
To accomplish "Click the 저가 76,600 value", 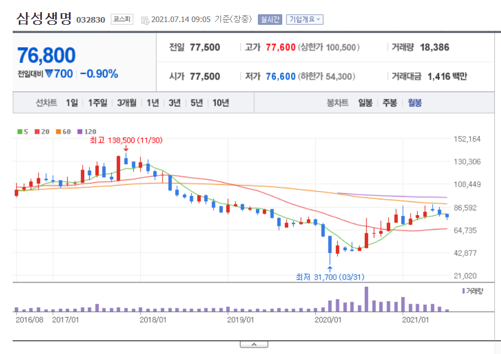I will tap(281, 77).
